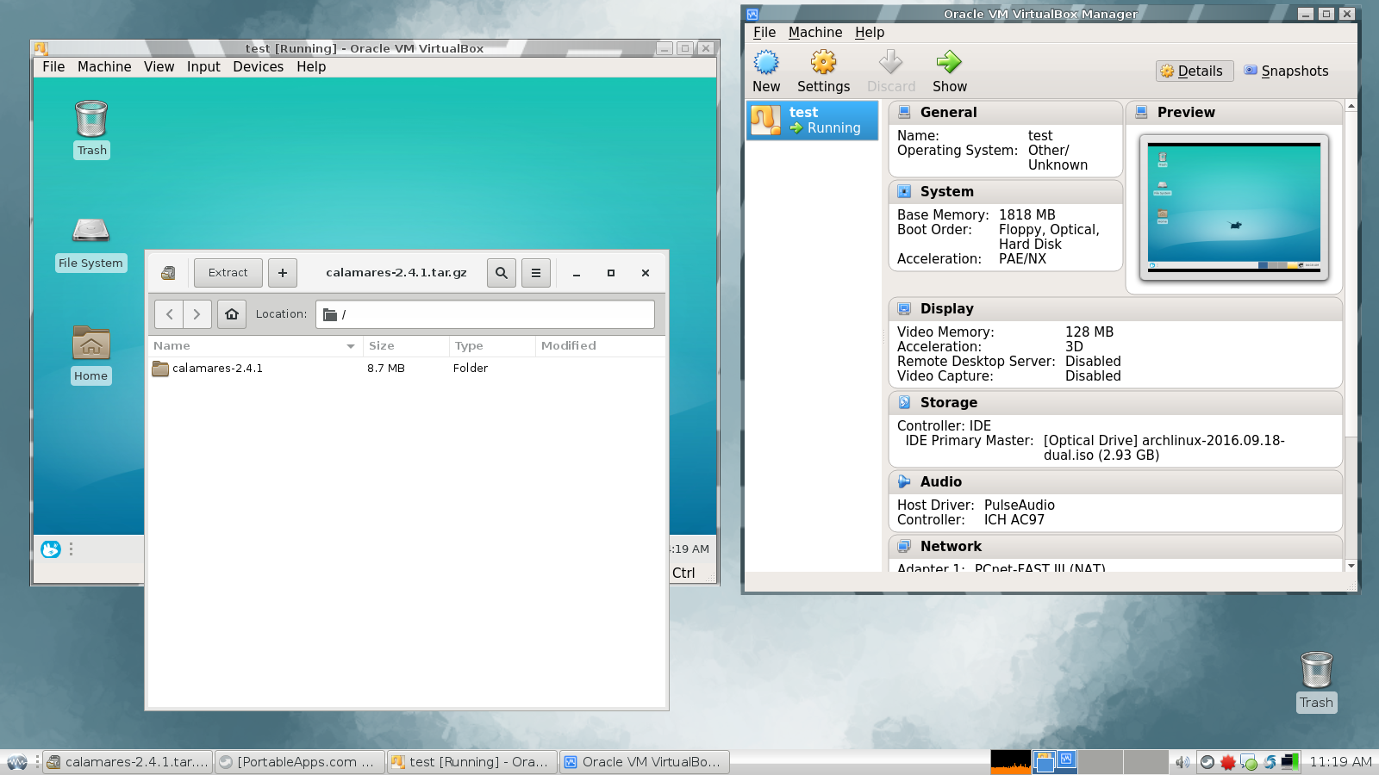Open Machine menu in VirtualBox Manager
The width and height of the screenshot is (1379, 775).
pyautogui.click(x=815, y=32)
